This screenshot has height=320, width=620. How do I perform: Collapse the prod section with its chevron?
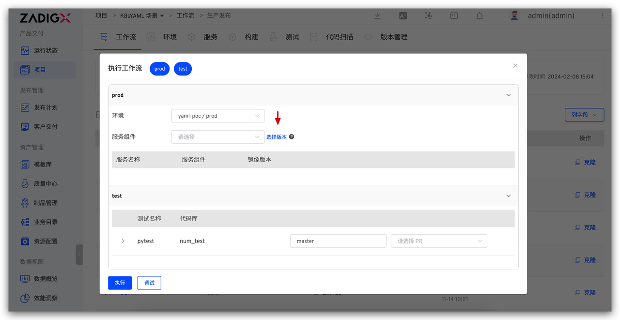(508, 95)
